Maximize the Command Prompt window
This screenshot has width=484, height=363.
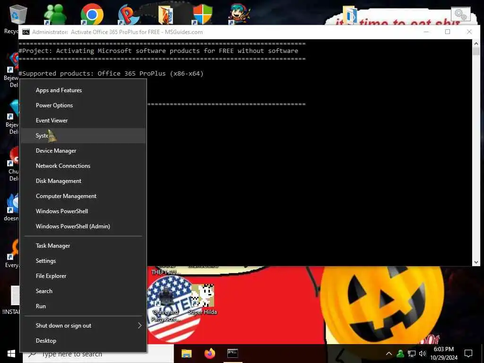coord(448,32)
